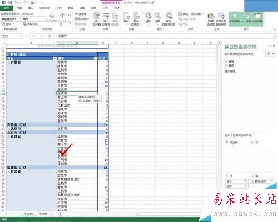This screenshot has width=278, height=222.
Task: Click the Undo arrow icon
Action: [17, 2]
